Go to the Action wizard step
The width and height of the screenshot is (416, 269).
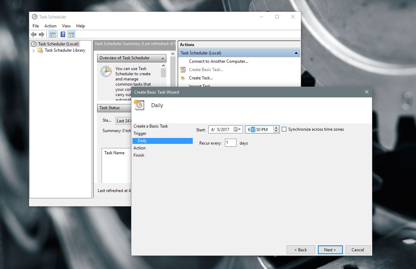pyautogui.click(x=140, y=148)
